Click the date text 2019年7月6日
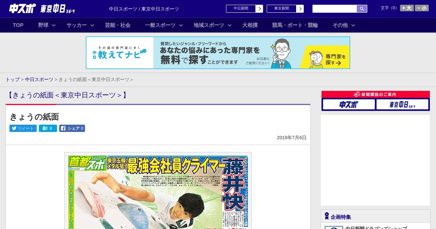 [x=292, y=138]
